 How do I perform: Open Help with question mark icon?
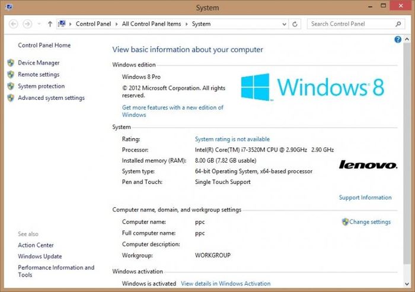[398, 40]
